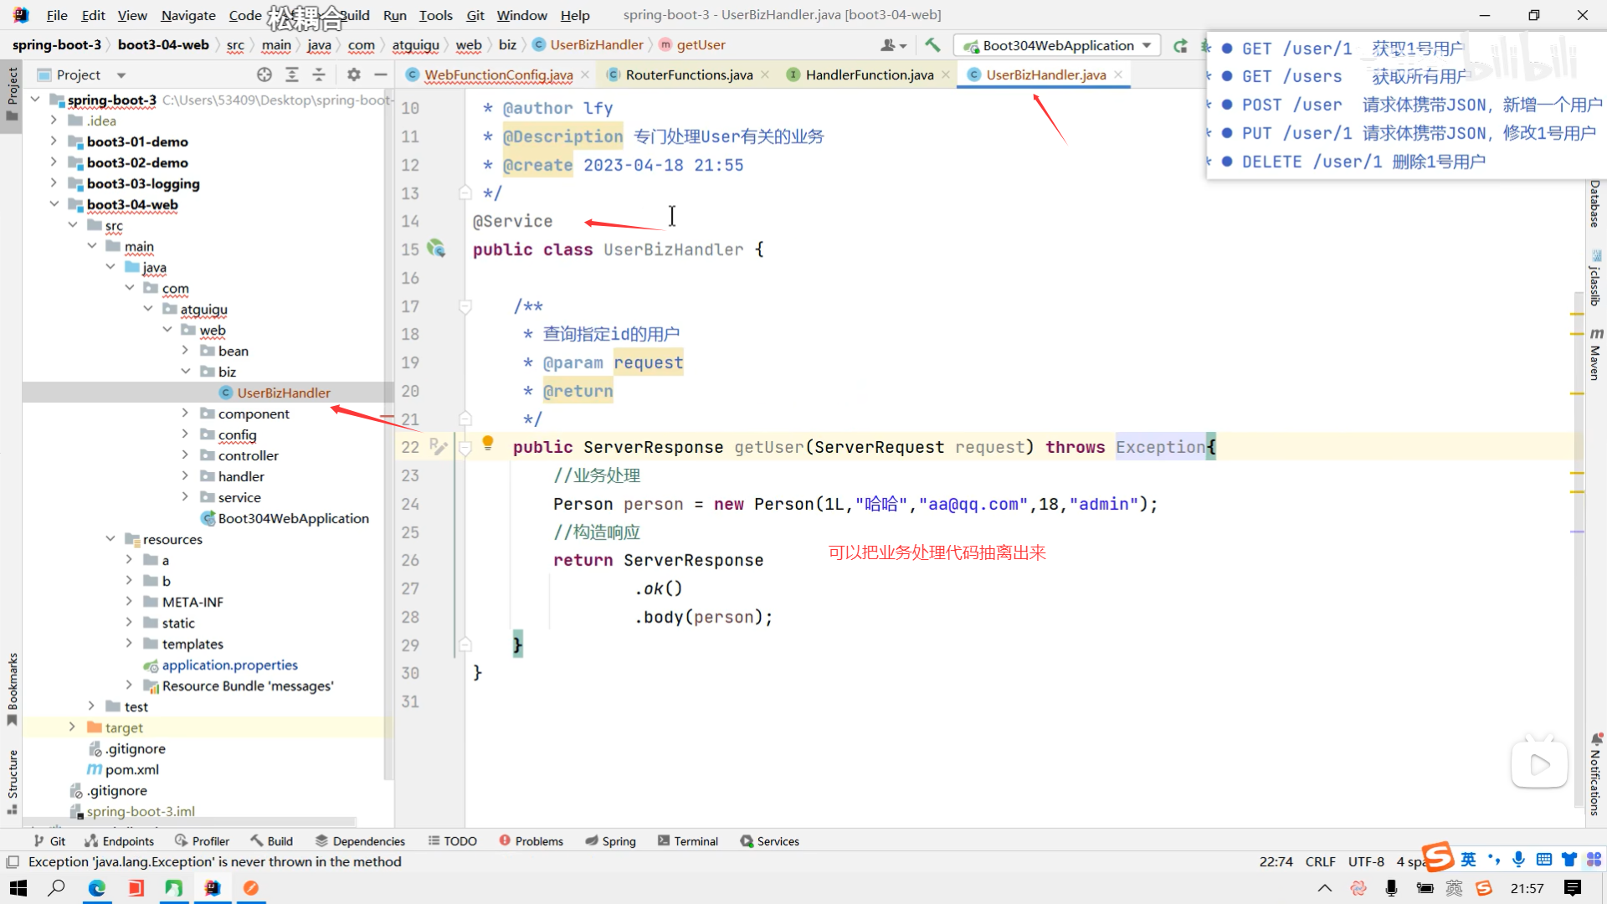The width and height of the screenshot is (1607, 904).
Task: Hide the Project tool window
Action: click(x=381, y=74)
